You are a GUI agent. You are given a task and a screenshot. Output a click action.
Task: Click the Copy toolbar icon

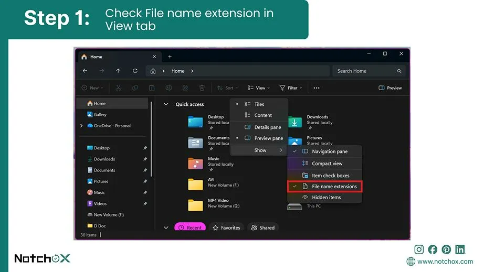coord(135,88)
